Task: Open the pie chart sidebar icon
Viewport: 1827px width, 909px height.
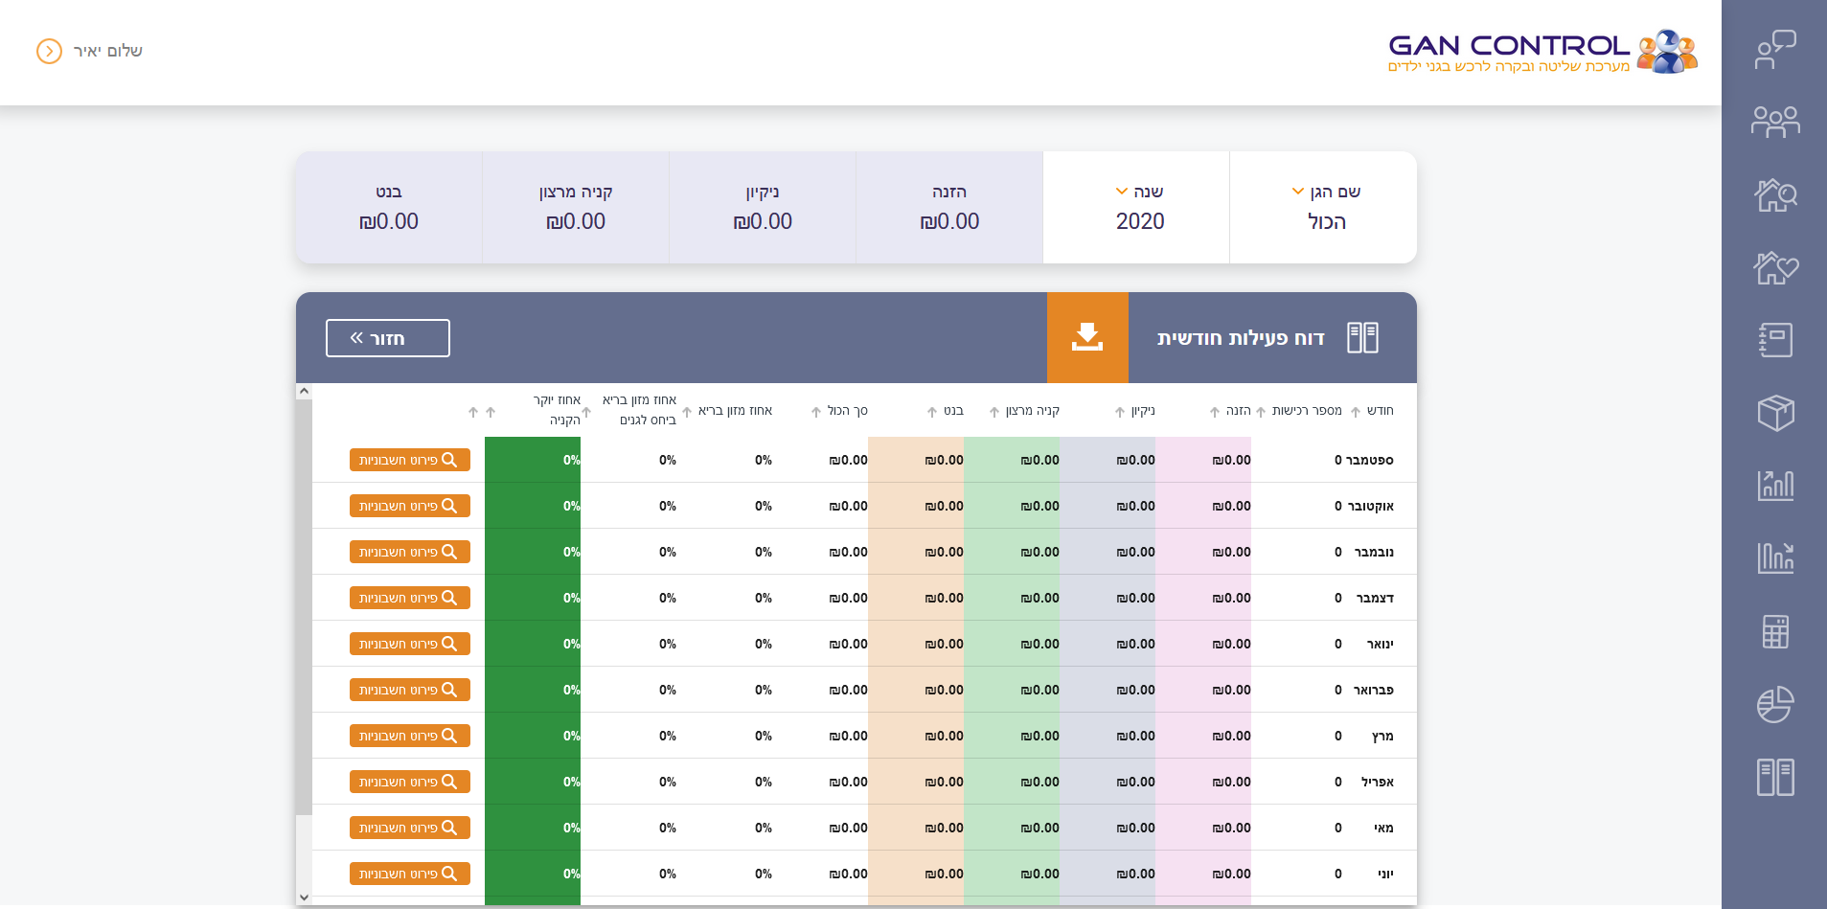Action: pos(1775,704)
